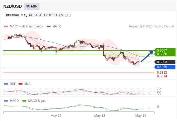Select the red 0.5933 support label
The height and width of the screenshot is (121, 177).
click(x=162, y=72)
